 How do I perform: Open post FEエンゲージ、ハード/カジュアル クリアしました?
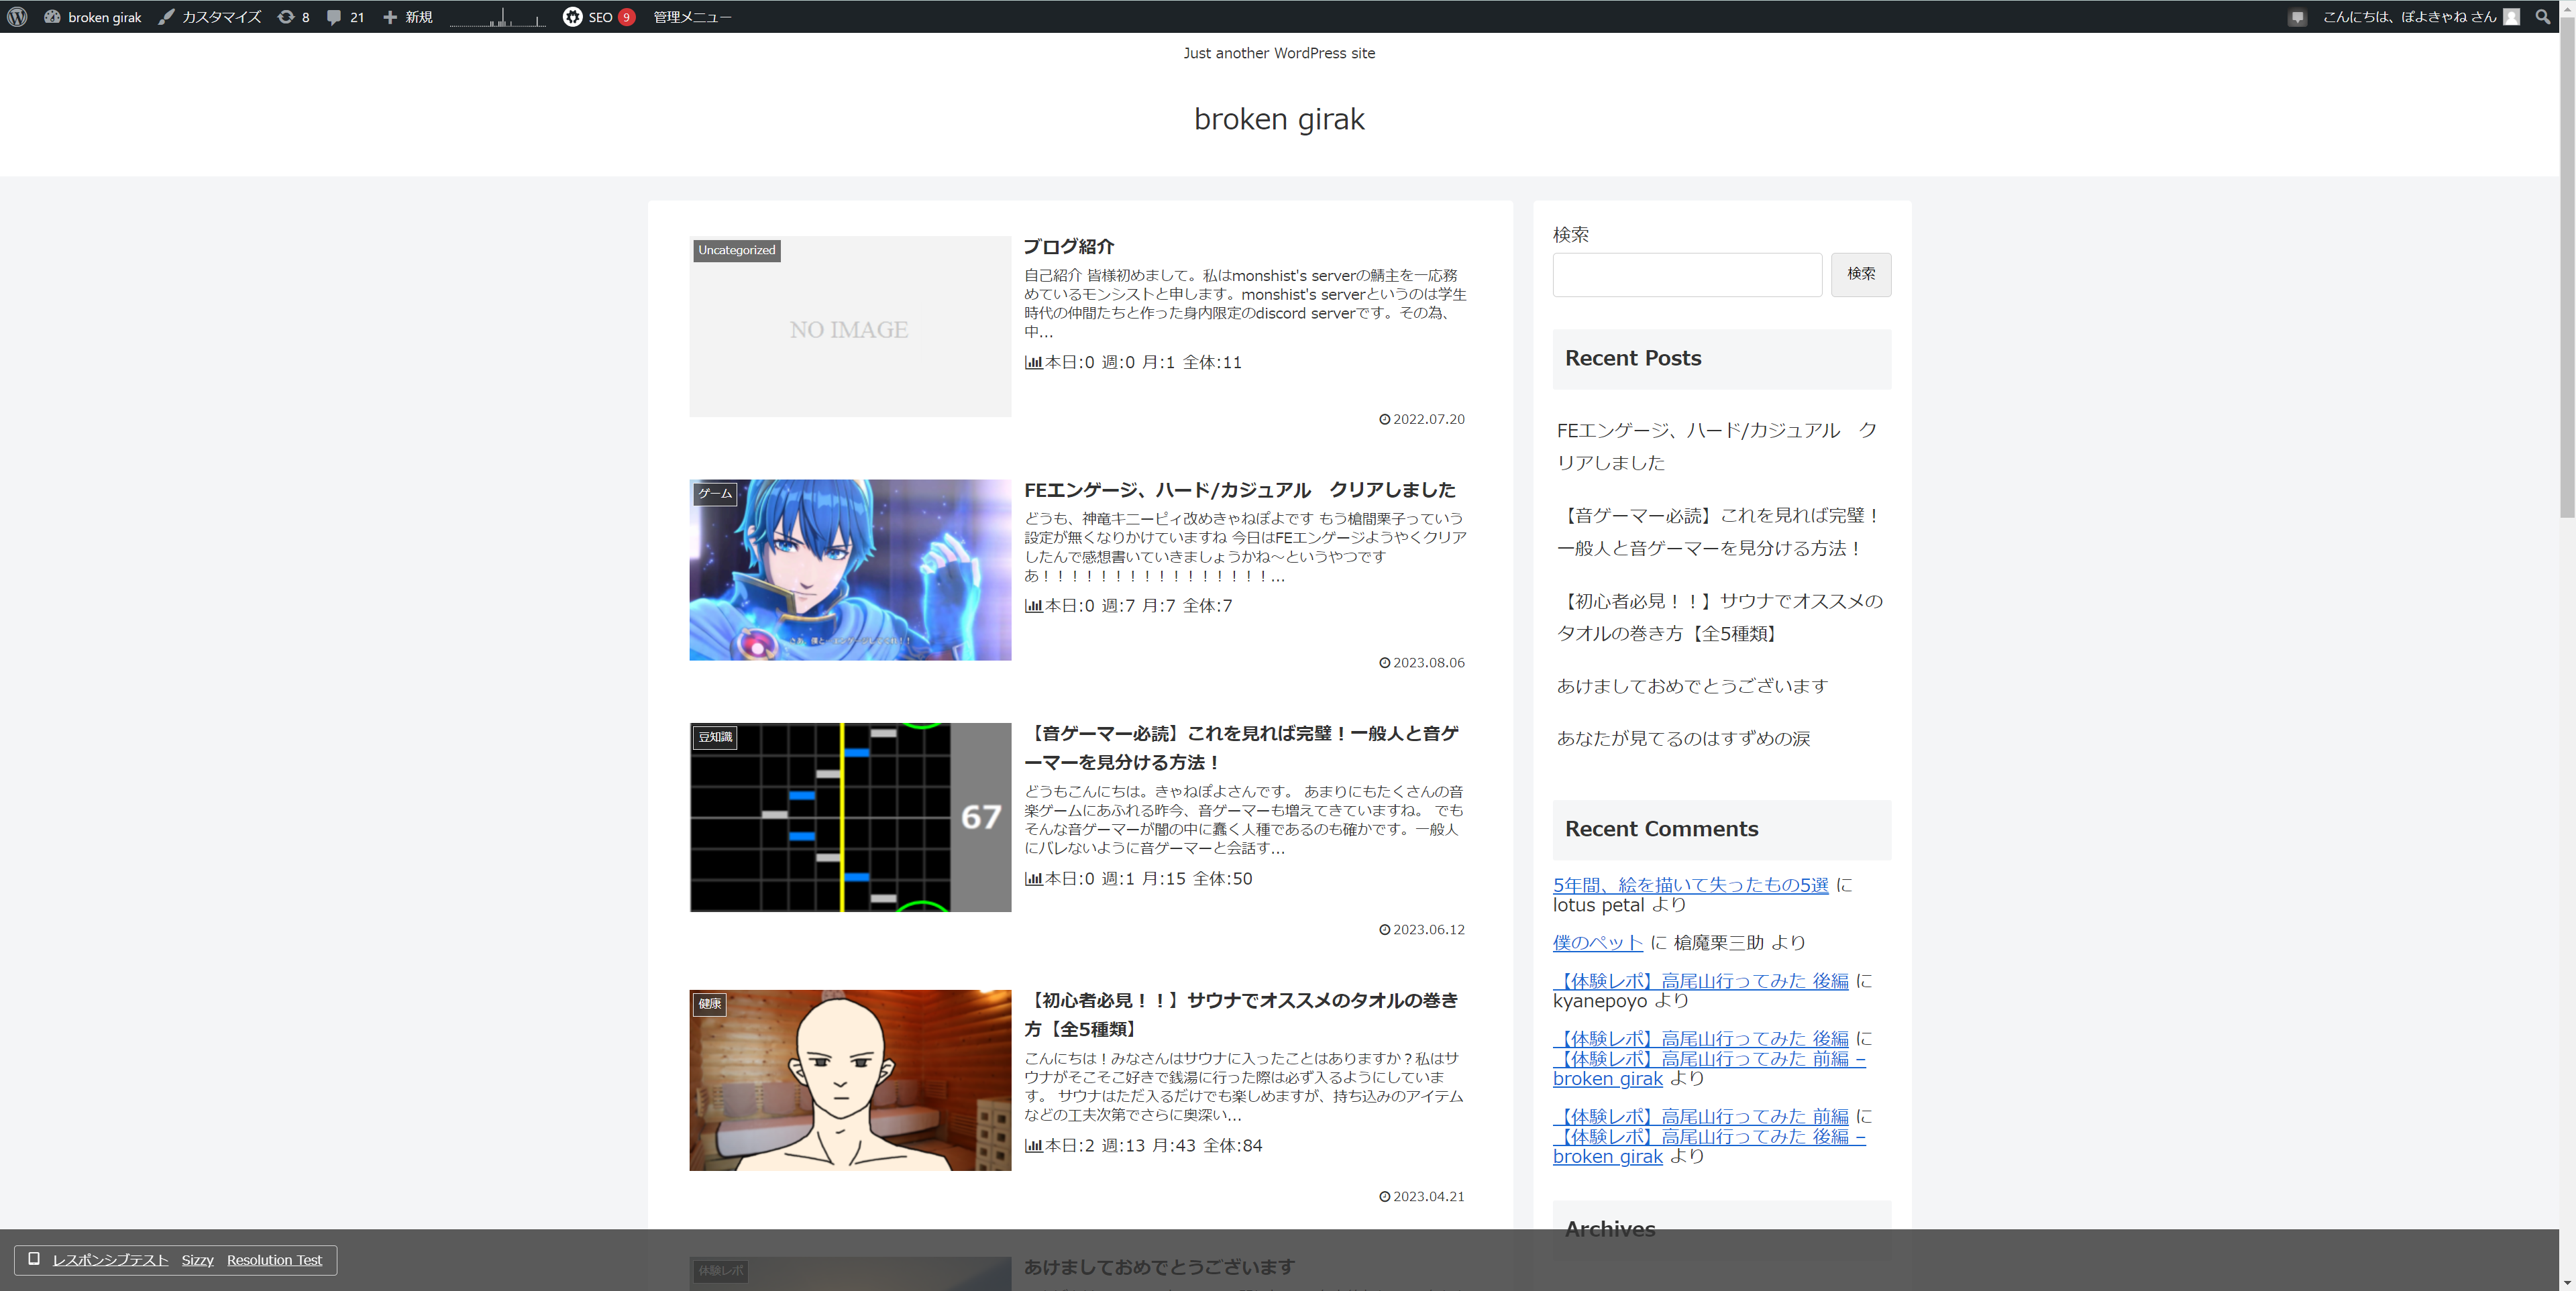(1240, 490)
